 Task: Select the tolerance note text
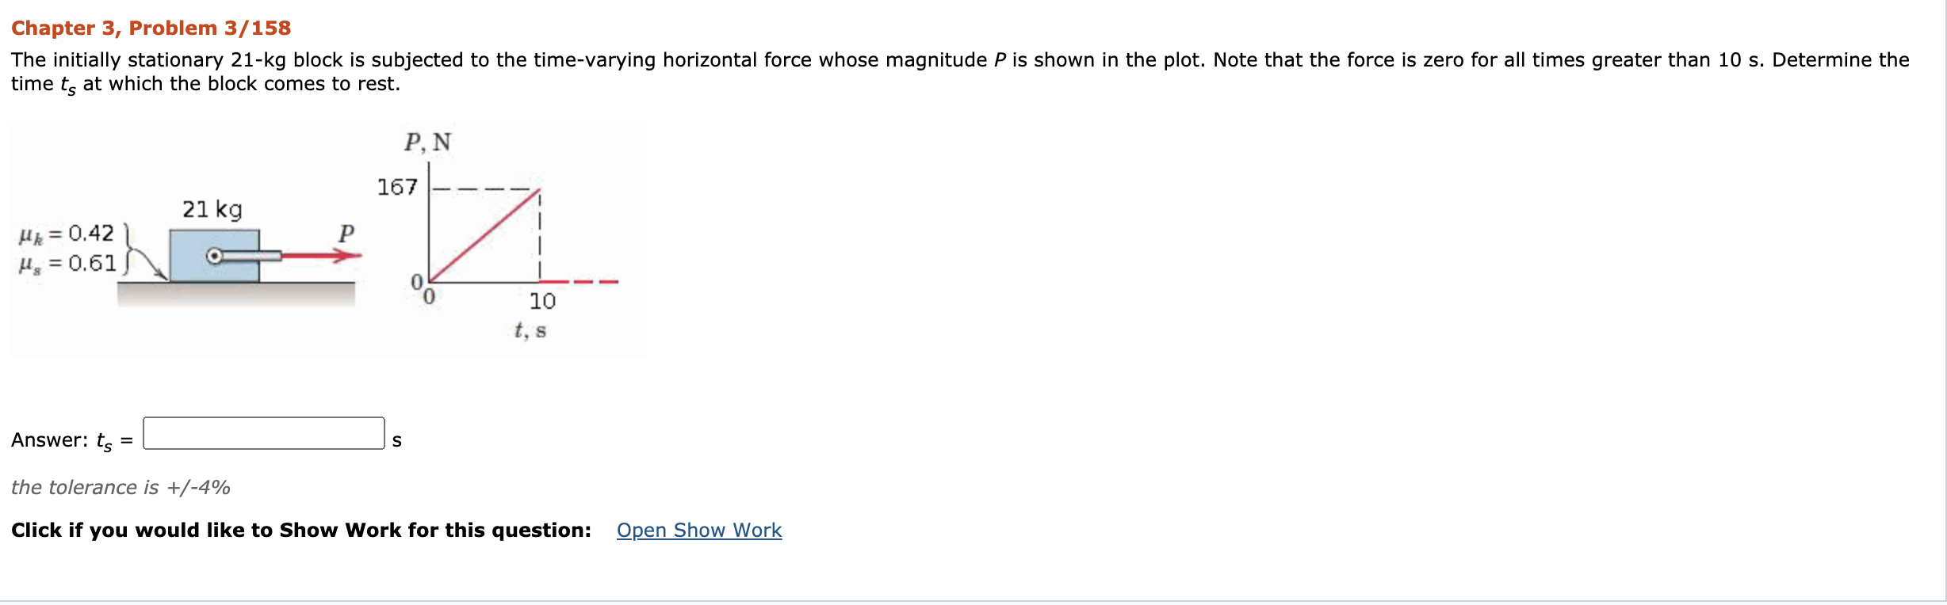[120, 487]
